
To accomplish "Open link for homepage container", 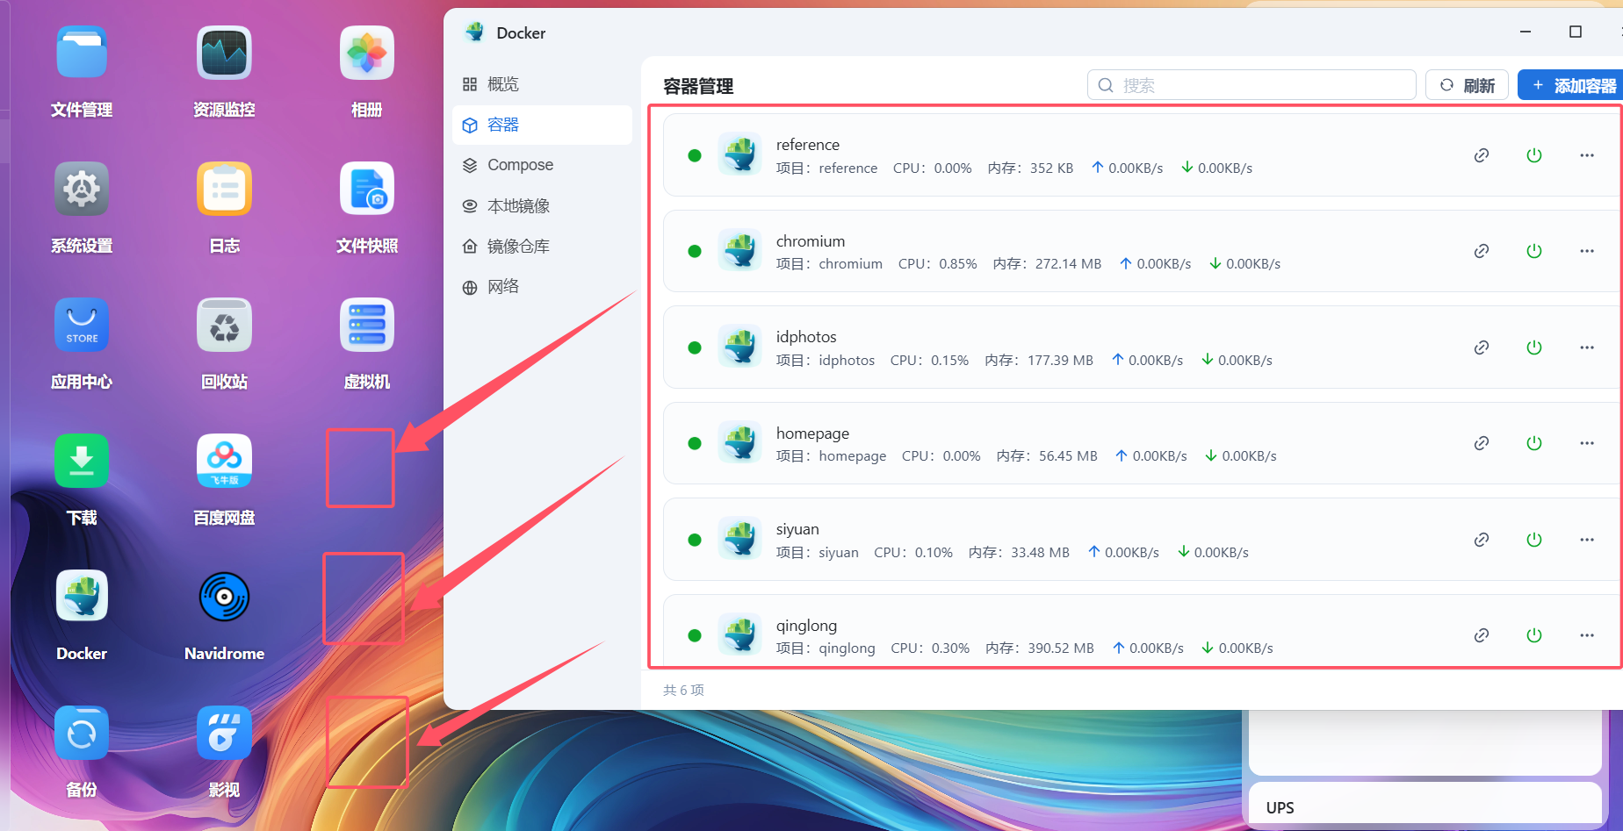I will pos(1482,443).
